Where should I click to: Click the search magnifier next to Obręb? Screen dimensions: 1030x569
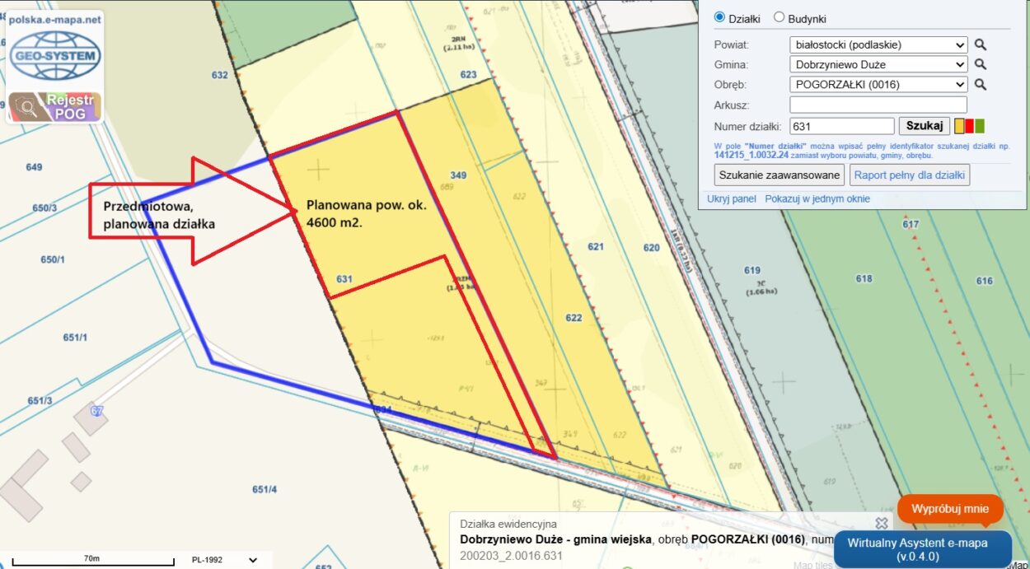[x=981, y=84]
